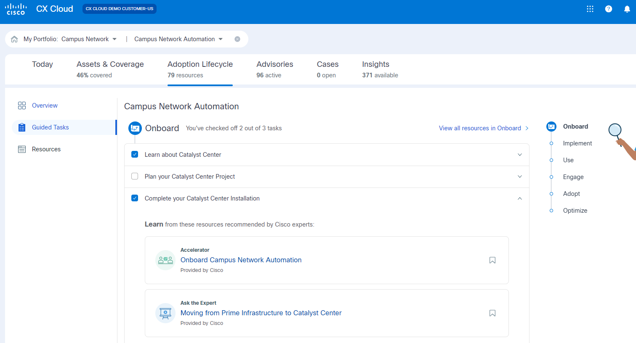Expand Plan your Catalyst Center Project row
Screen dimensions: 636x343
[520, 177]
